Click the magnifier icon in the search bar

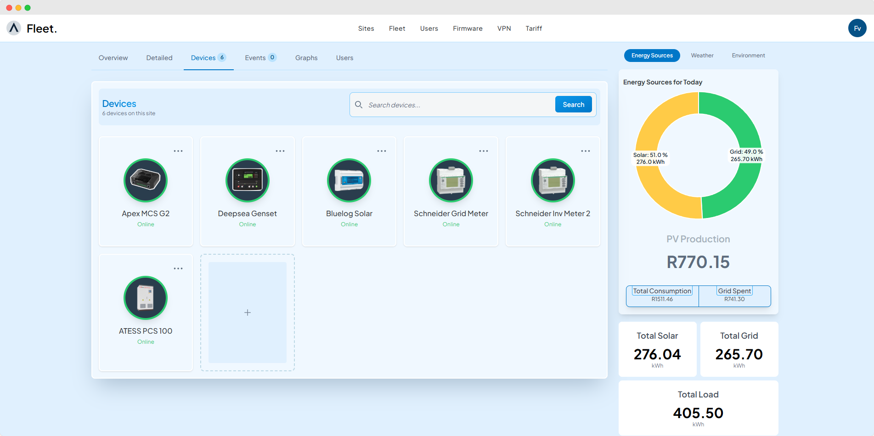click(358, 105)
